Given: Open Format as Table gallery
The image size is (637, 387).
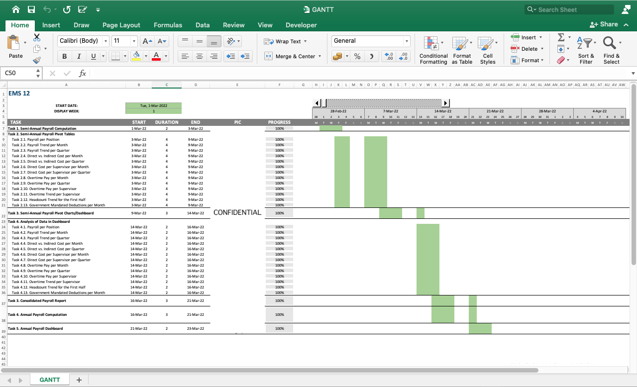Looking at the screenshot, I should pyautogui.click(x=462, y=50).
